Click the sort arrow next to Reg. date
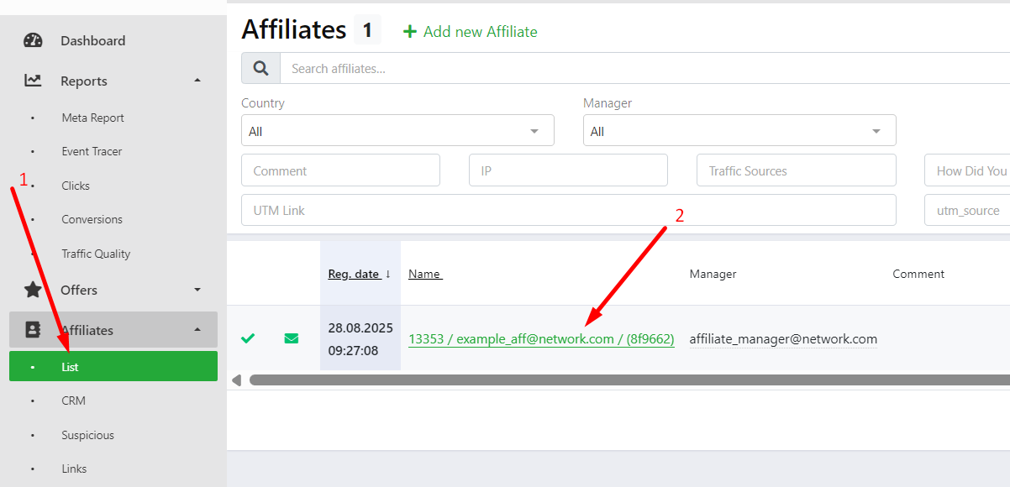The image size is (1010, 487). 386,274
